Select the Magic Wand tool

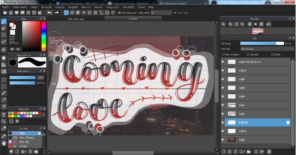[x=4, y=93]
